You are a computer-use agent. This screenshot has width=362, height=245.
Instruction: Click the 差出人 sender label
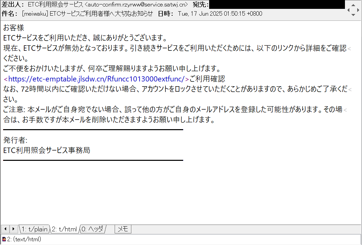(13, 4)
